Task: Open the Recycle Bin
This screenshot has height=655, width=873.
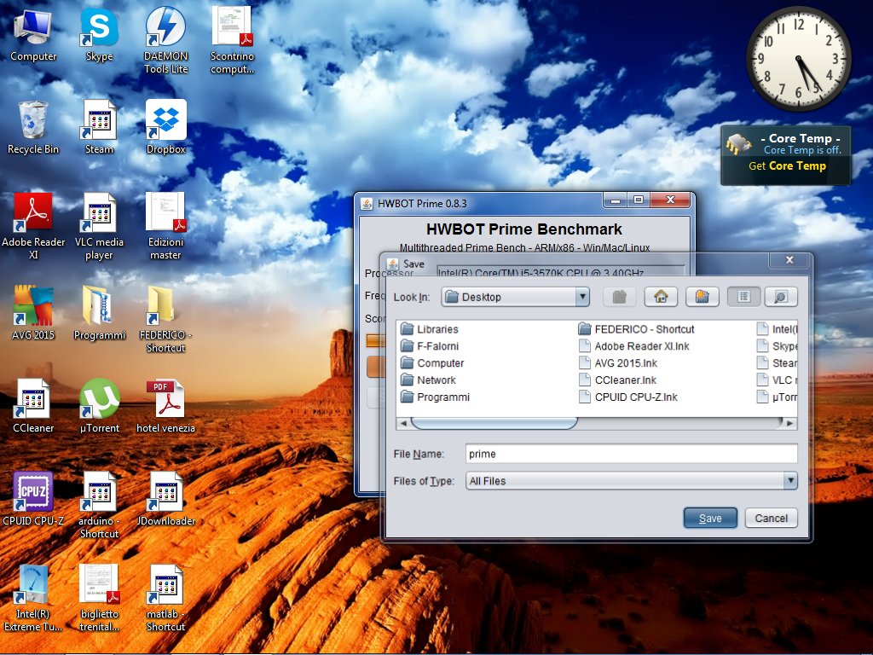Action: [33, 128]
